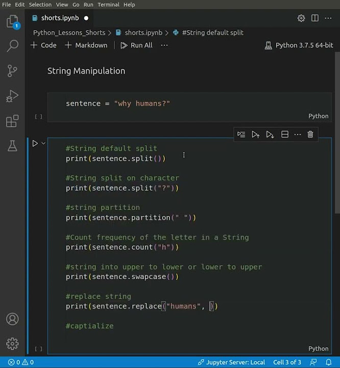Open the Terminal menu

[108, 5]
